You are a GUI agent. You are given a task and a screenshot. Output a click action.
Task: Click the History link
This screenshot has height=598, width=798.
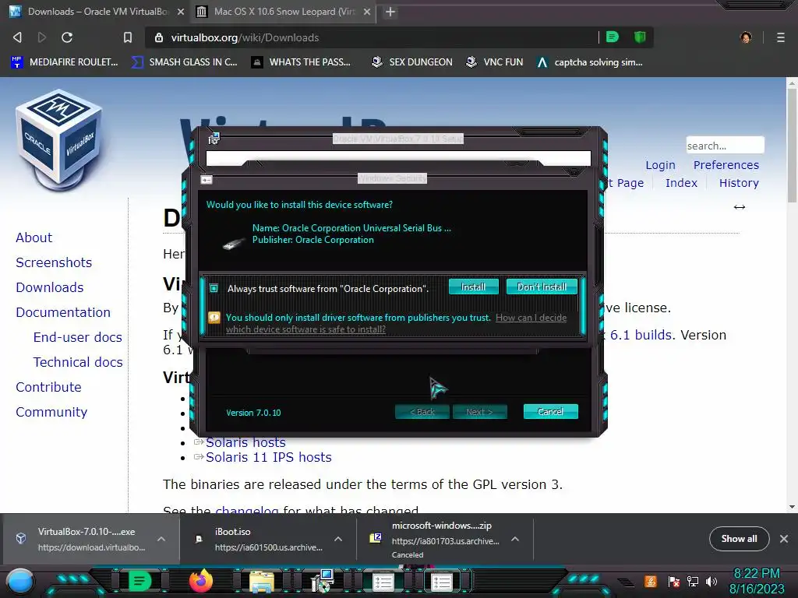pyautogui.click(x=739, y=183)
